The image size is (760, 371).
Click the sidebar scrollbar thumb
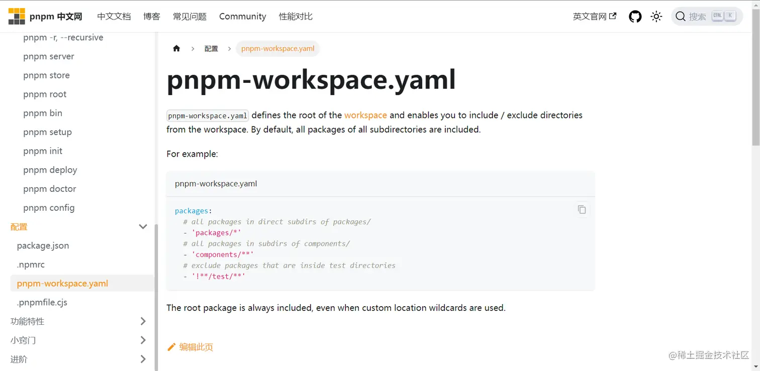coord(156,297)
